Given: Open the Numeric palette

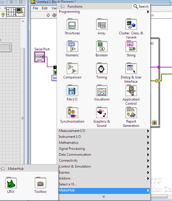Looking at the screenshot, I should tap(72, 46).
